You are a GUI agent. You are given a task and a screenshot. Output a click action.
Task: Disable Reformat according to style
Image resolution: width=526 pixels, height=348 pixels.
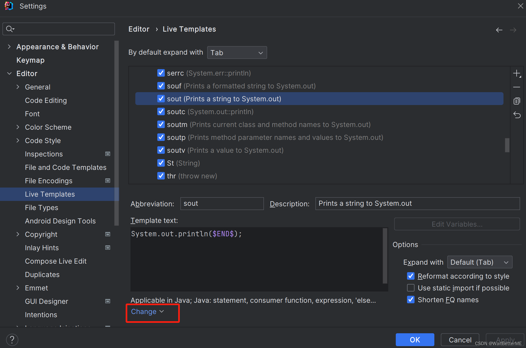click(x=411, y=276)
